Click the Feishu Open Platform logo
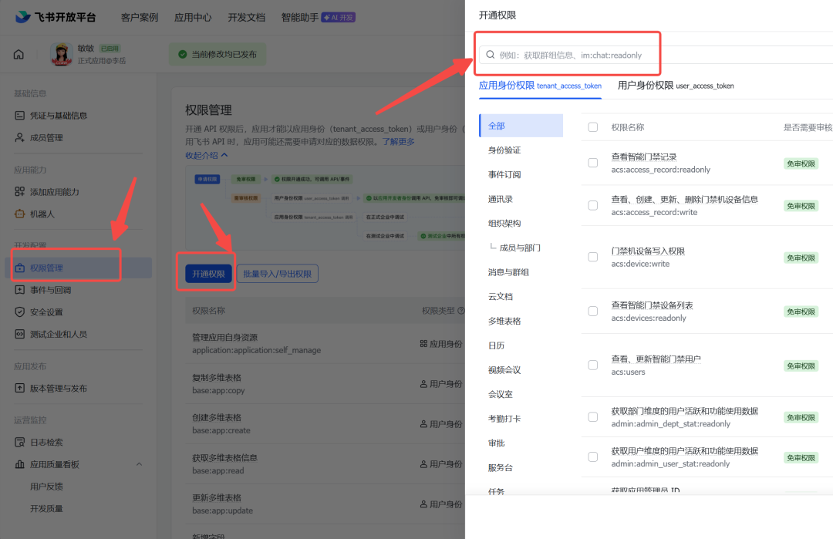 pos(56,17)
